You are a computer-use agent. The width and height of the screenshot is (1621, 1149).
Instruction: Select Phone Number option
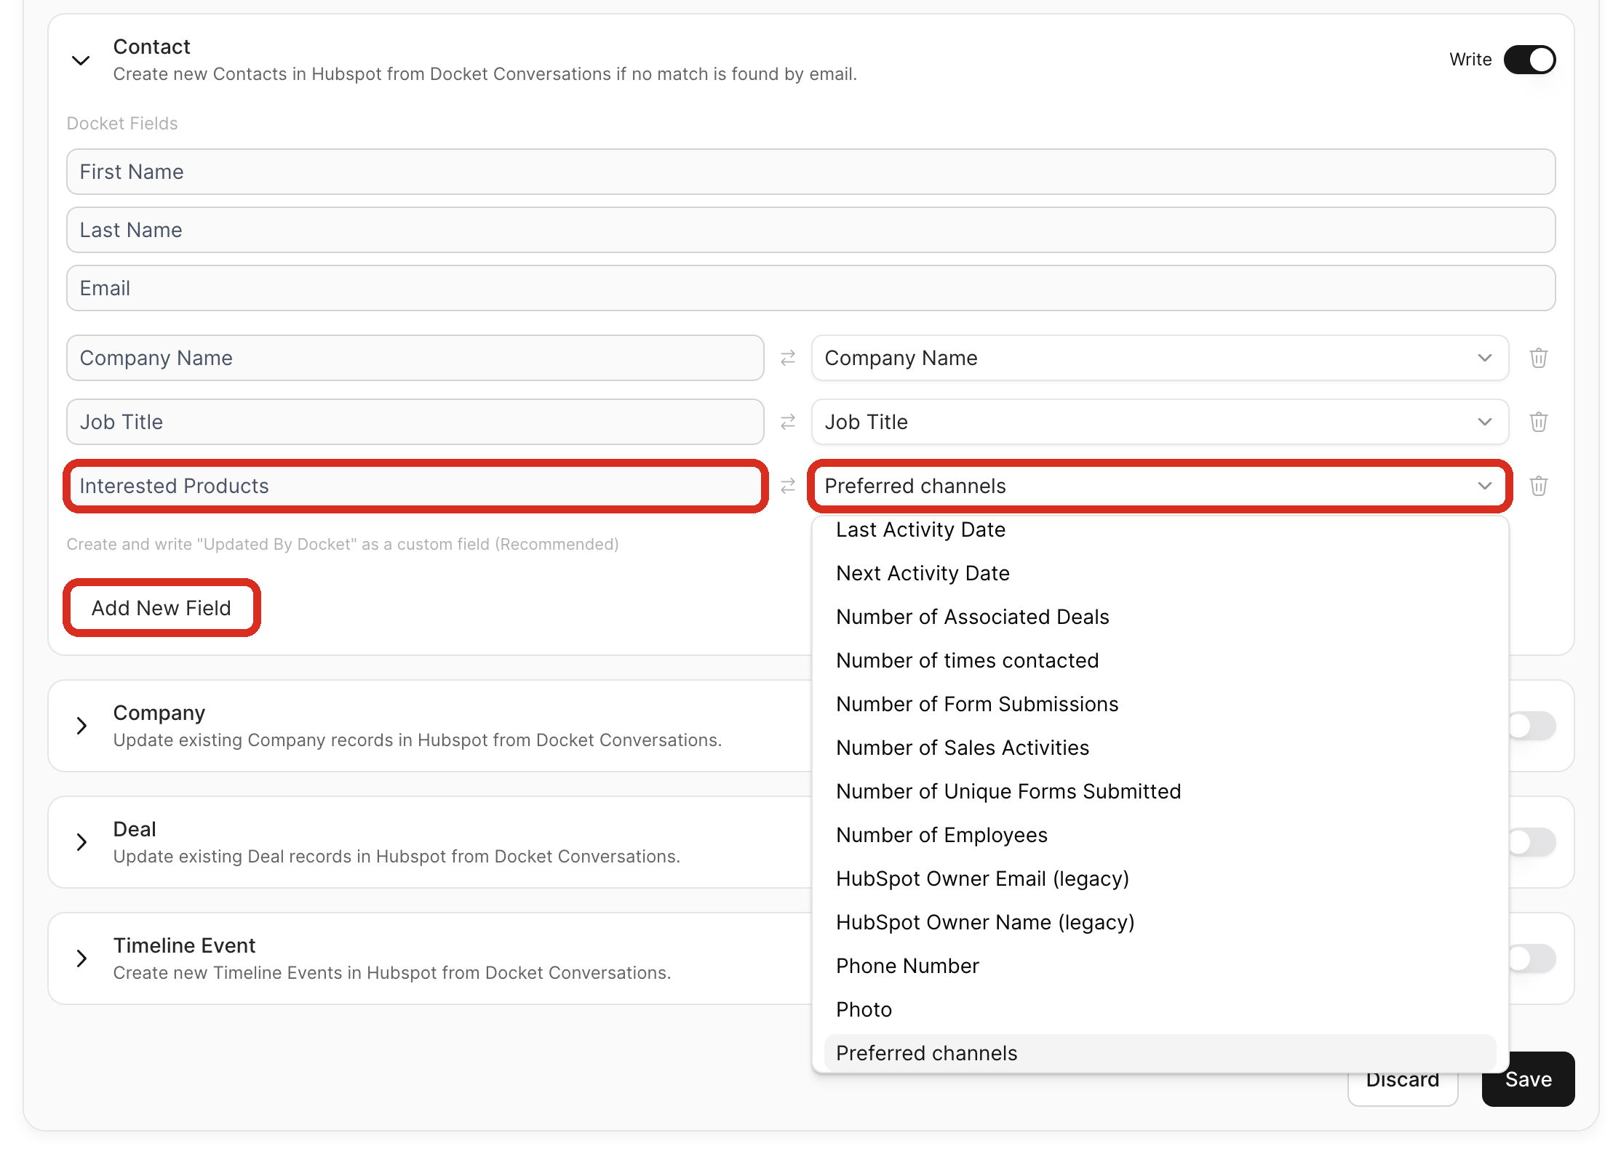(1160, 966)
